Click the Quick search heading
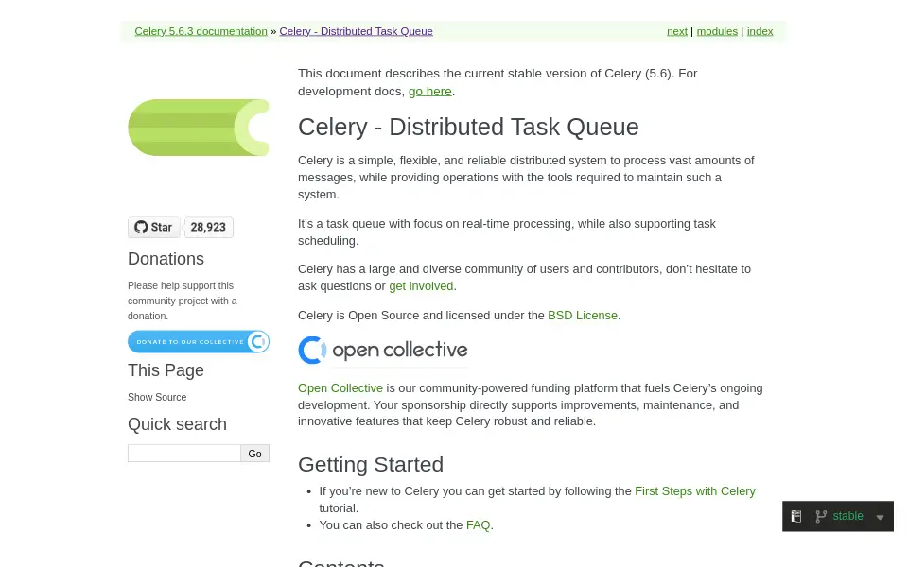Image resolution: width=908 pixels, height=567 pixels. coord(177,424)
